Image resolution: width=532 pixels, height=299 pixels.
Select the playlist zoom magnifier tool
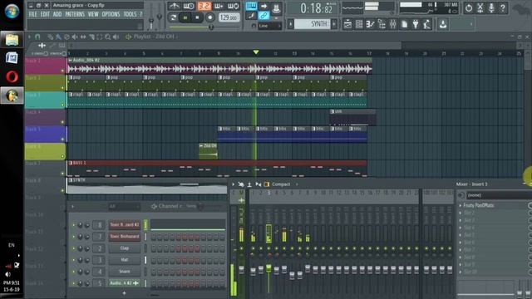tap(107, 37)
